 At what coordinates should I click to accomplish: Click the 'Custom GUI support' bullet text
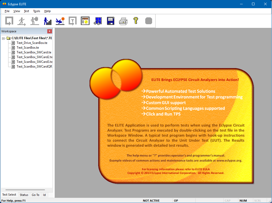166,103
